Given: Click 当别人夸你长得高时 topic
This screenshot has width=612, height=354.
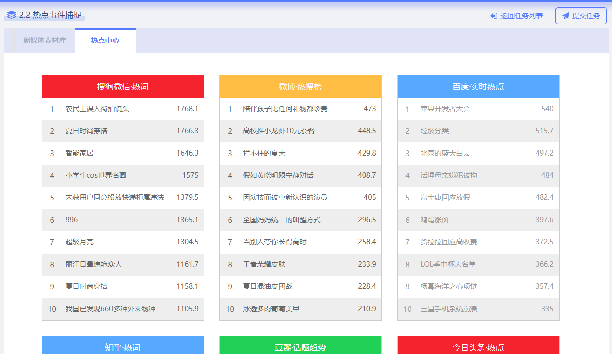Looking at the screenshot, I should coord(274,242).
